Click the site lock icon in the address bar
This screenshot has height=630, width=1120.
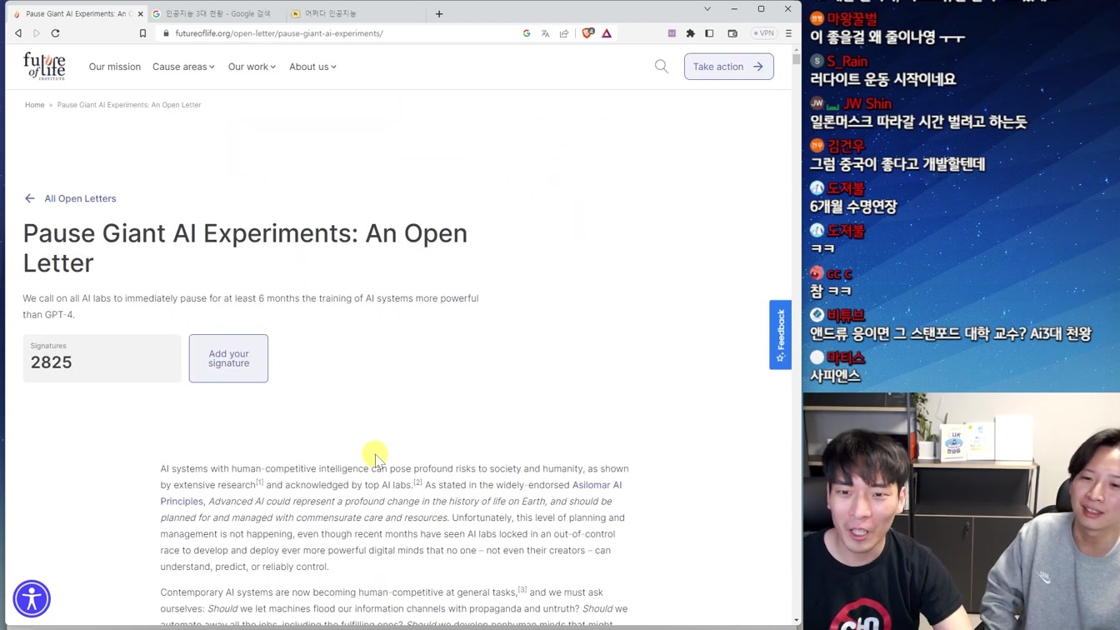(166, 33)
